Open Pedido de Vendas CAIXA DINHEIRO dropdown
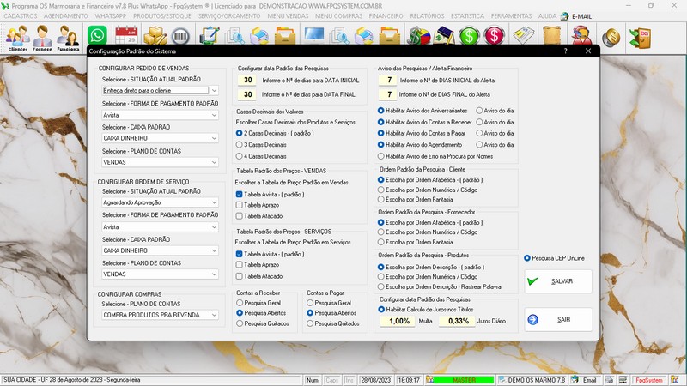 point(214,138)
